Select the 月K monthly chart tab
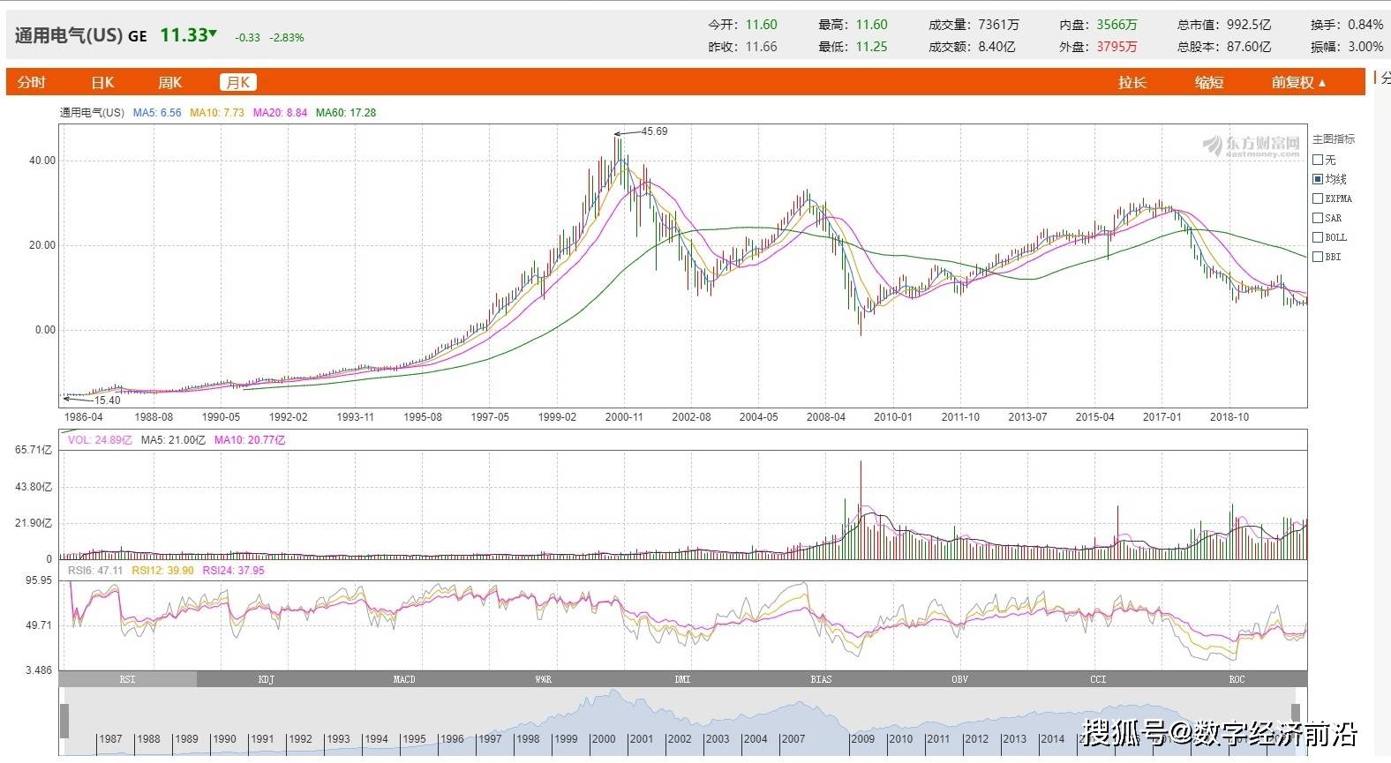 pyautogui.click(x=238, y=82)
